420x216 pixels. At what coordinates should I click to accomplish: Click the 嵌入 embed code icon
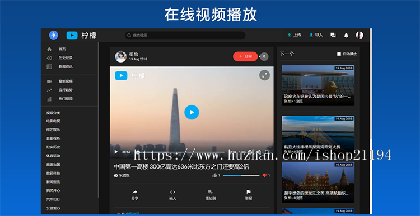173,192
